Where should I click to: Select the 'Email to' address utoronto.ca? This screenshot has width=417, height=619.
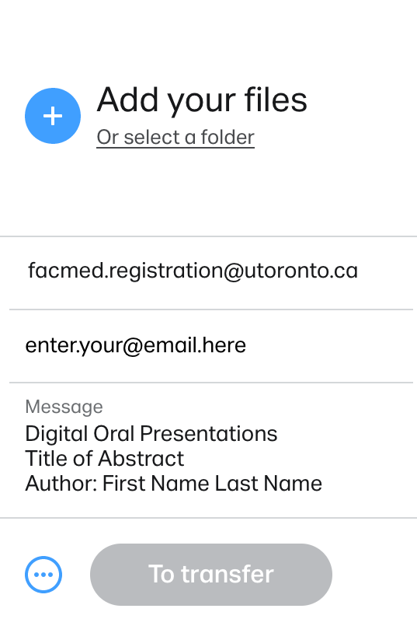[193, 271]
